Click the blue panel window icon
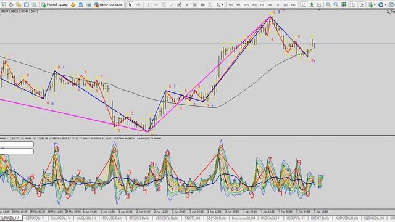The image size is (395, 222). [27, 5]
